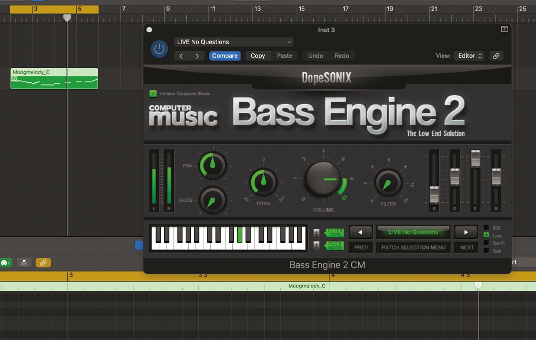This screenshot has width=536, height=340.
Task: Go to next preset with right chevron
Action: pos(197,56)
